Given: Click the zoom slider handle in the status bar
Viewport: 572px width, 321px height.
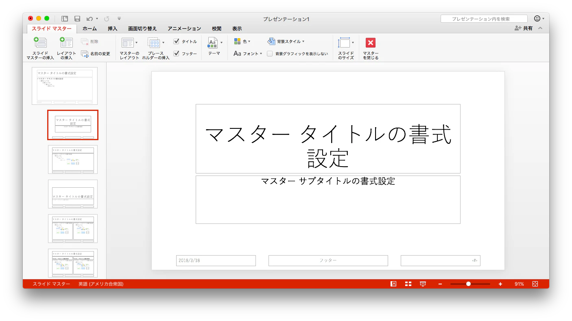Looking at the screenshot, I should pos(468,284).
